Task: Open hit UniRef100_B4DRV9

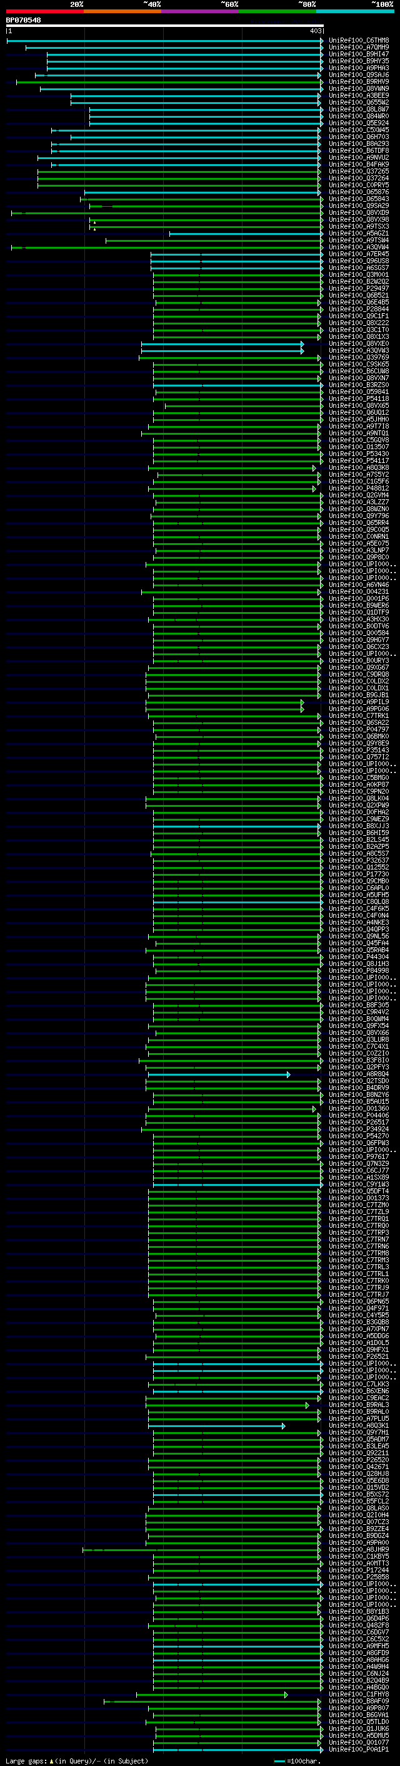Action: click(359, 1088)
